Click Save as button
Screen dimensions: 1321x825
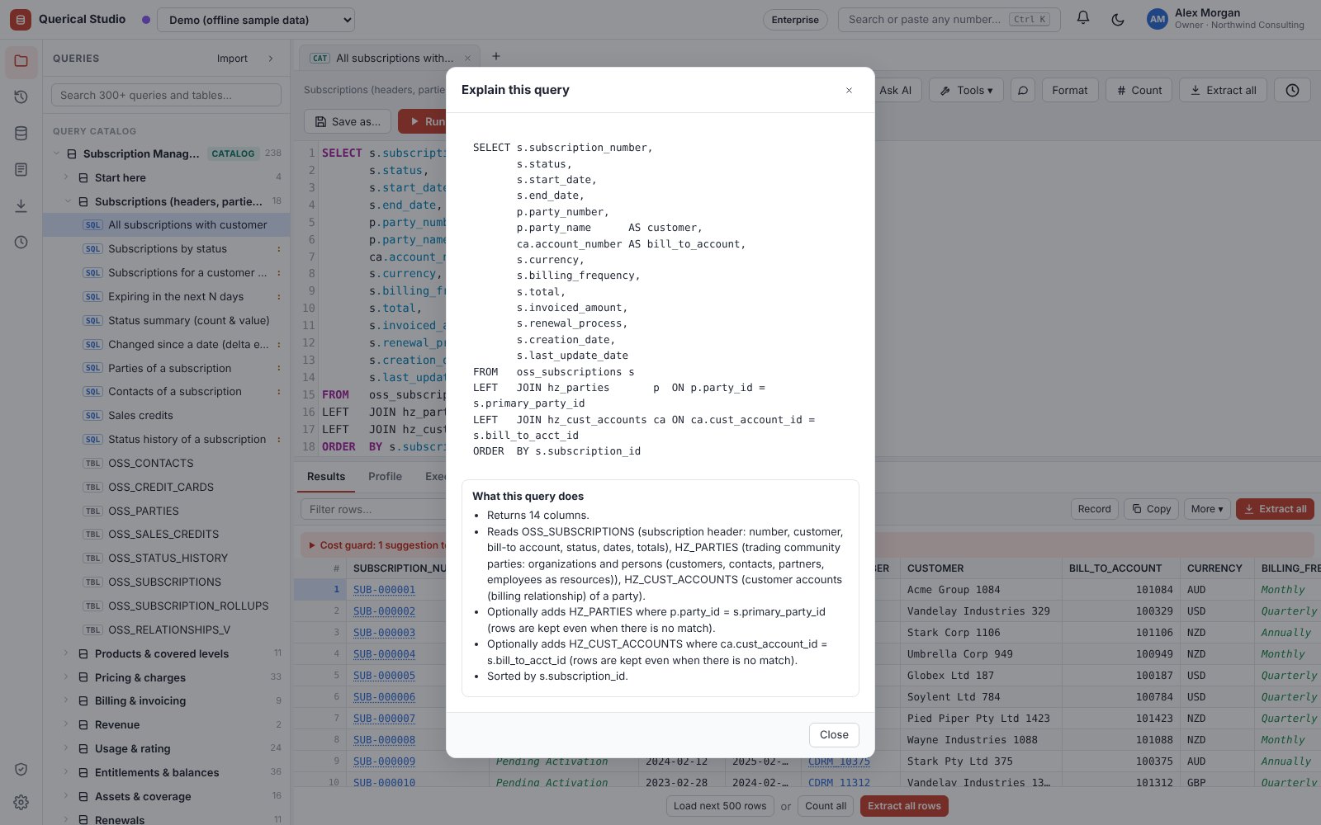pyautogui.click(x=348, y=122)
